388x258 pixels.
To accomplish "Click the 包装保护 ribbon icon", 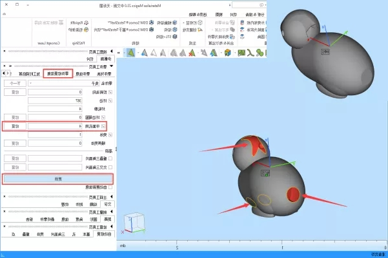I will click(x=86, y=30).
